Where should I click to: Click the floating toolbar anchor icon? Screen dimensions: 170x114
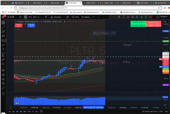(141, 17)
